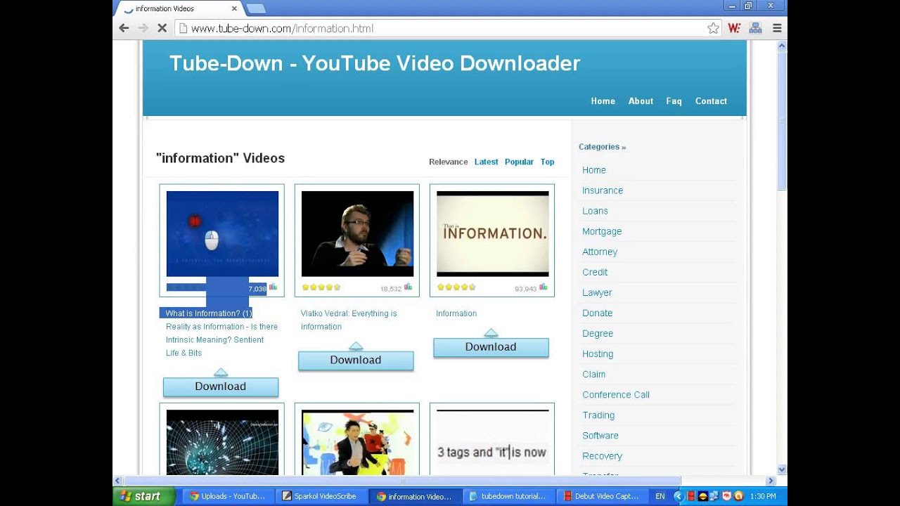This screenshot has width=900, height=506.
Task: Click the red-white shield tray icon
Action: 726,496
